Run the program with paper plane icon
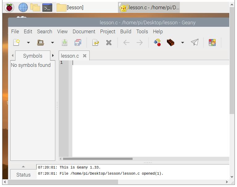237x187 pixels. click(195, 42)
